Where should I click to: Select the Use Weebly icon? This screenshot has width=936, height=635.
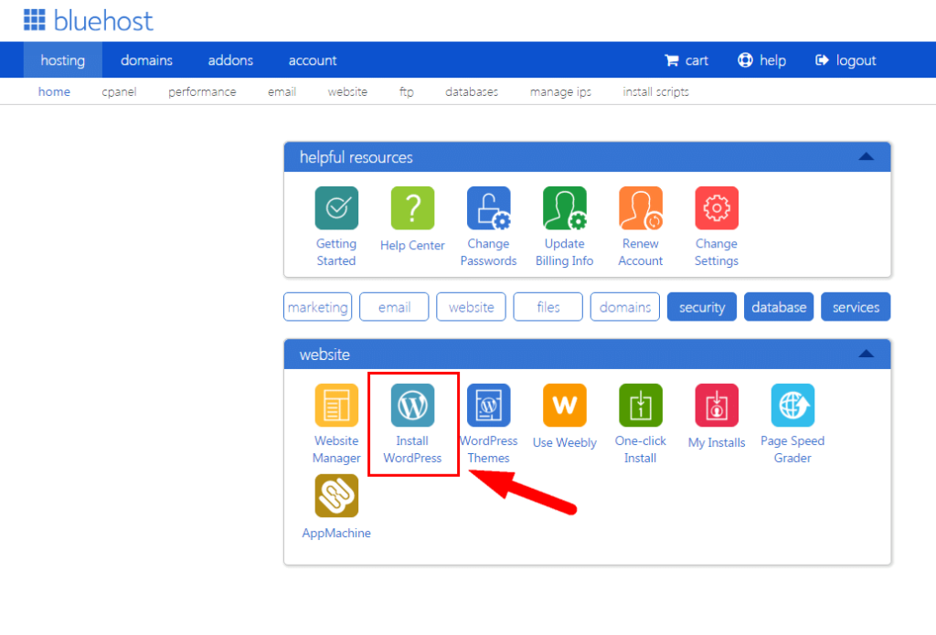pyautogui.click(x=565, y=406)
